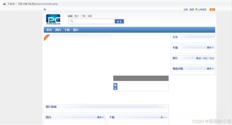The height and width of the screenshot is (125, 232).
Task: Open 更多>> in the 专题 panel
Action: pos(210,47)
